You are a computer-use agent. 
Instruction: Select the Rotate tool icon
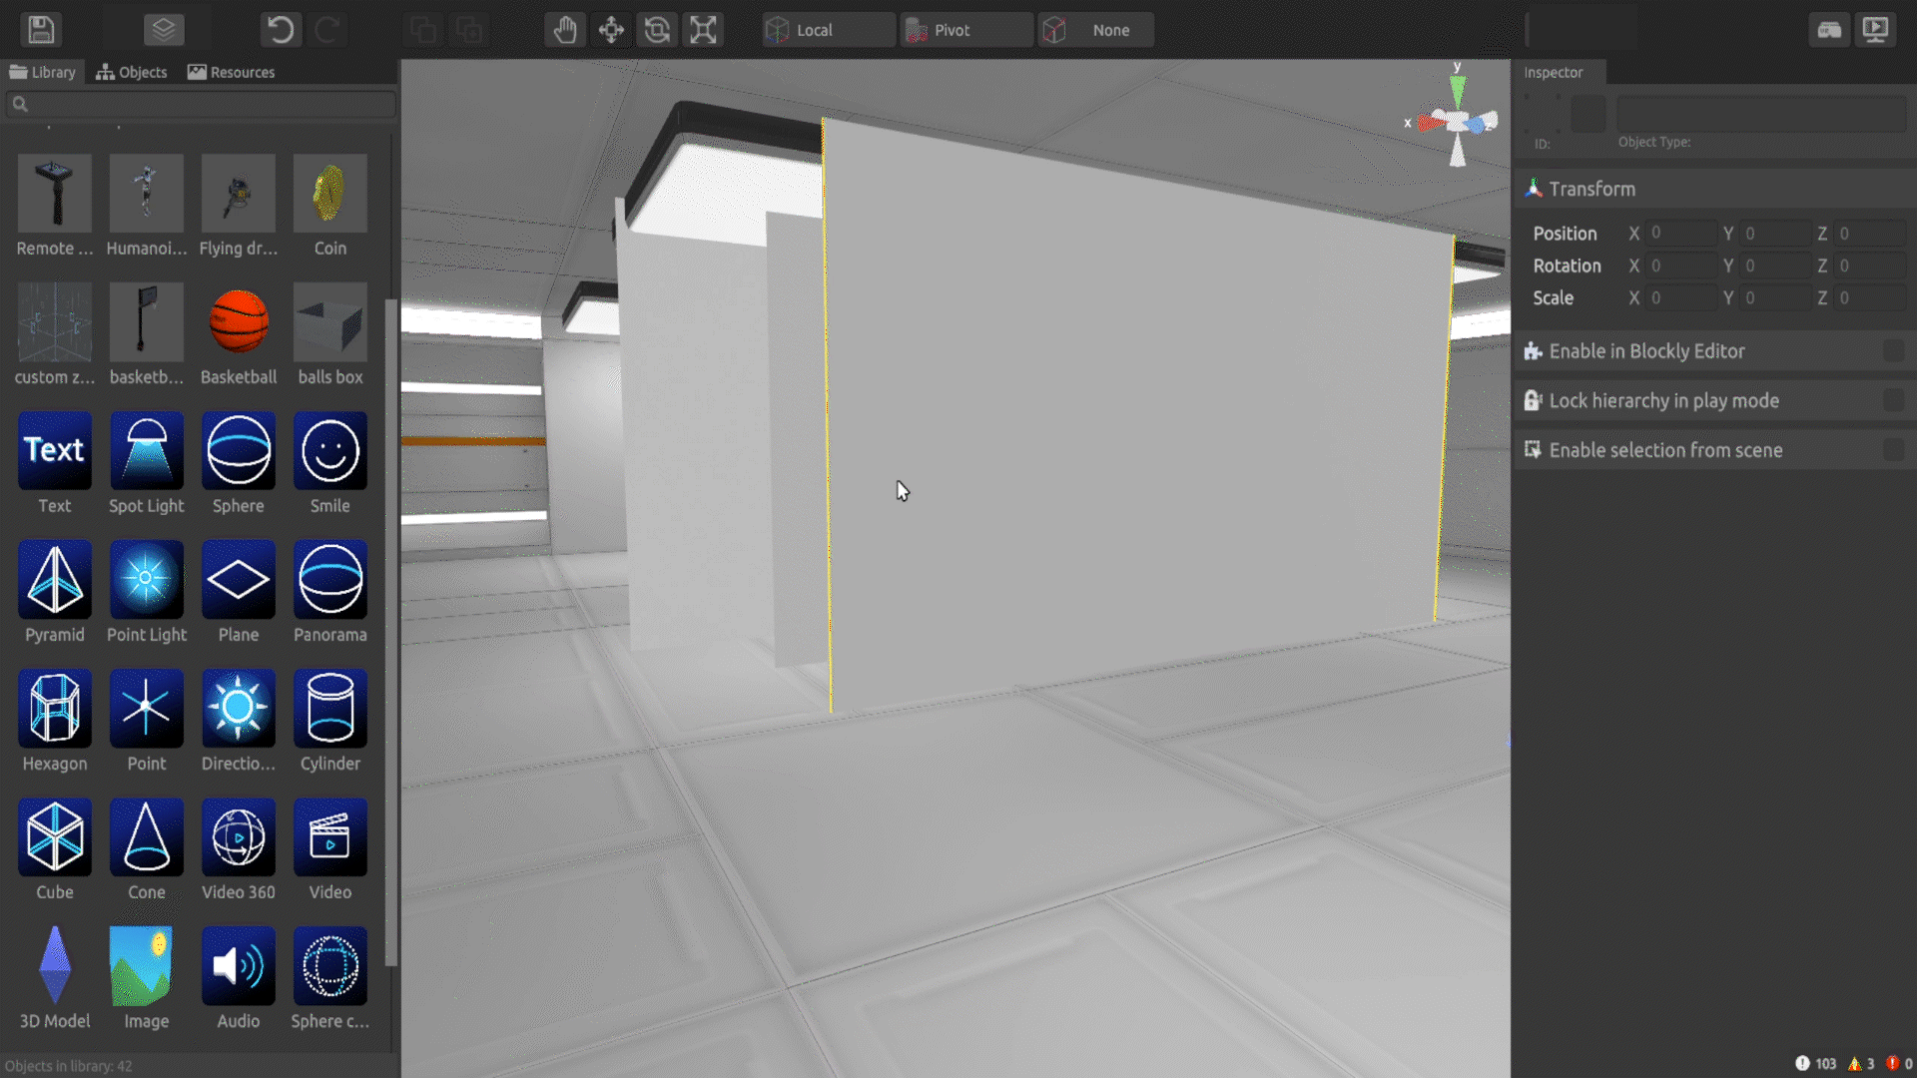(657, 30)
